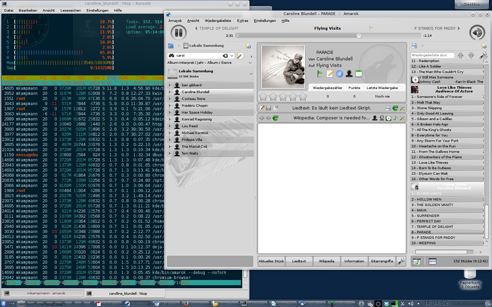Viewport: 492px width, 307px height.
Task: Show Wikipedia composer page icon
Action: pos(382,118)
